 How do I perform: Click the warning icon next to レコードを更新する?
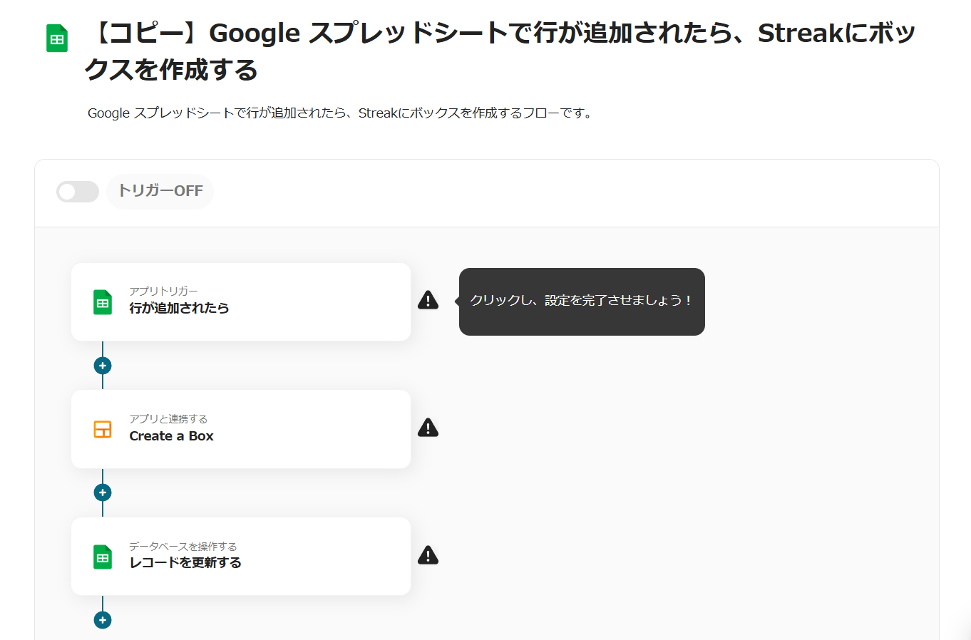pyautogui.click(x=428, y=555)
